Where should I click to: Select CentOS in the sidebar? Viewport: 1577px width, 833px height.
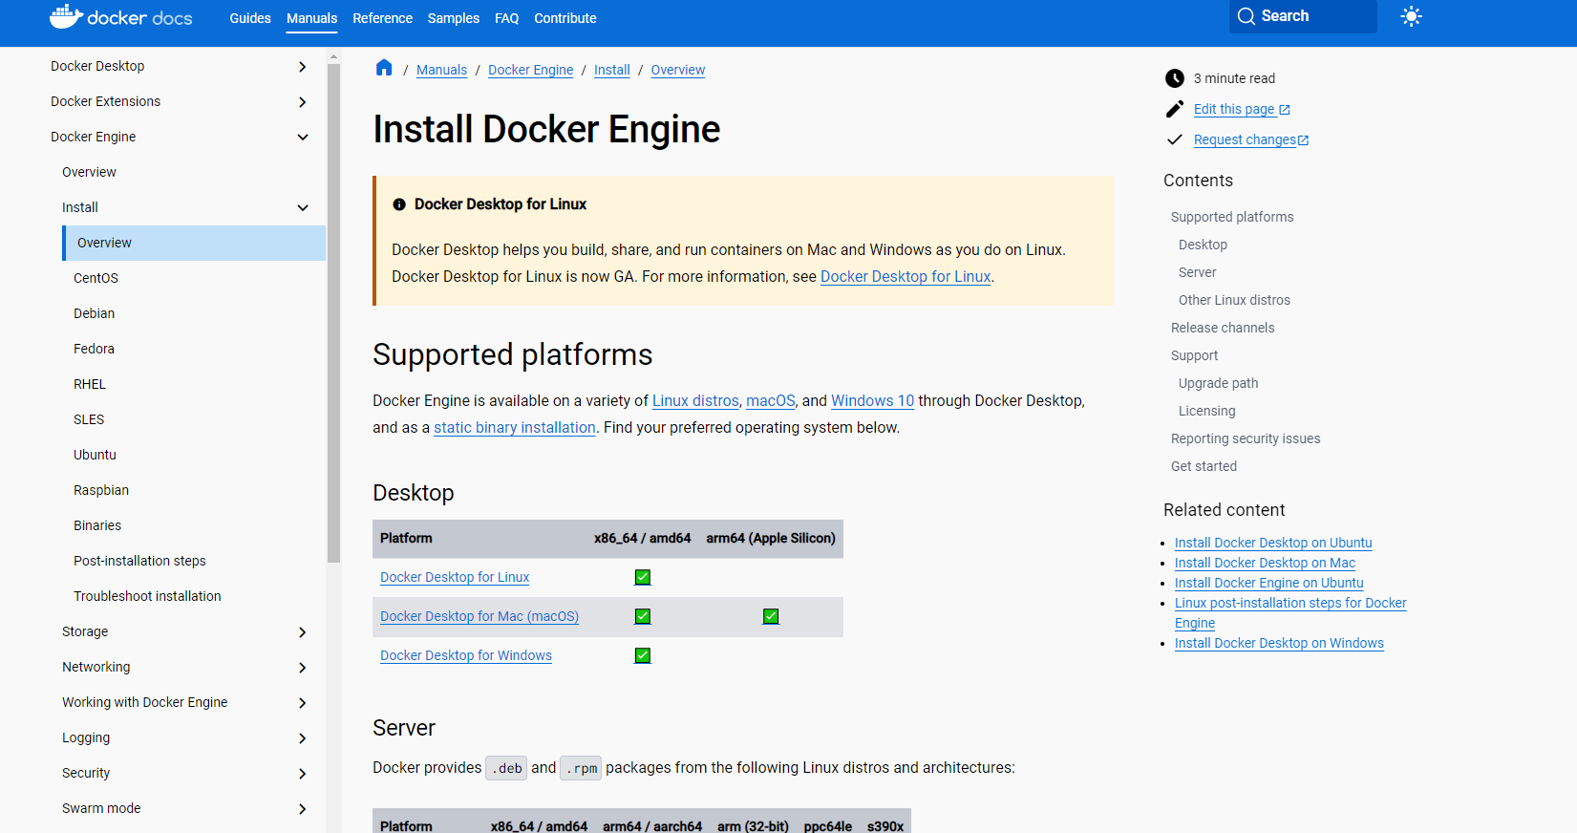(x=96, y=278)
